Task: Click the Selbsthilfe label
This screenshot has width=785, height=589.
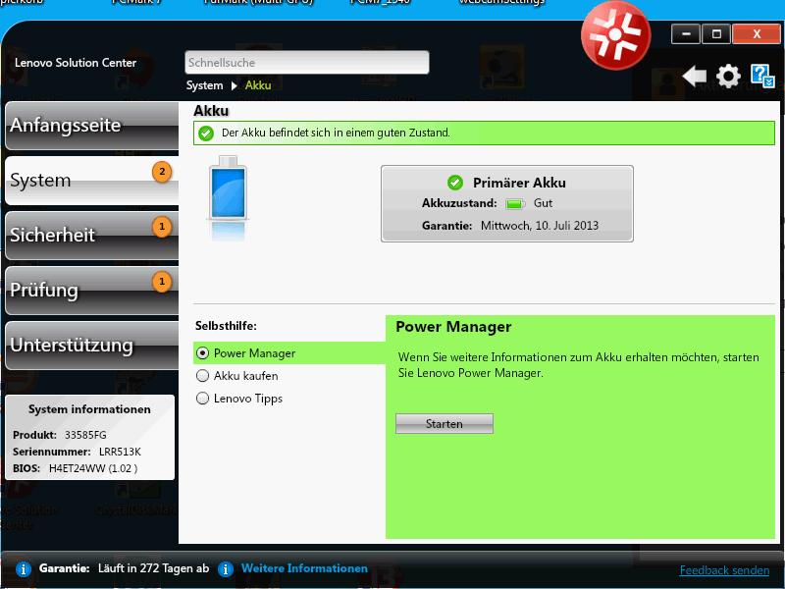Action: [x=226, y=326]
